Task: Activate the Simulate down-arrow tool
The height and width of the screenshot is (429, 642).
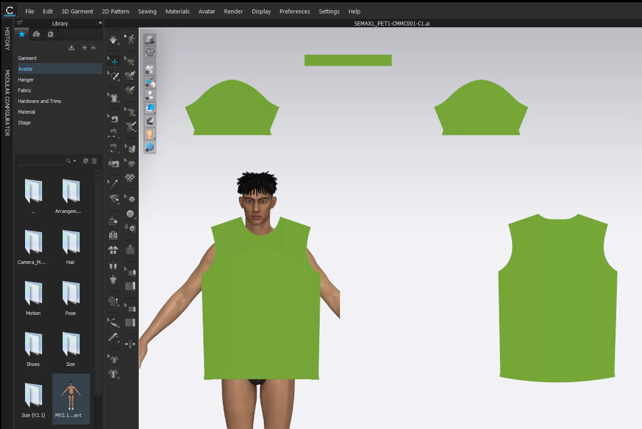Action: 113,40
